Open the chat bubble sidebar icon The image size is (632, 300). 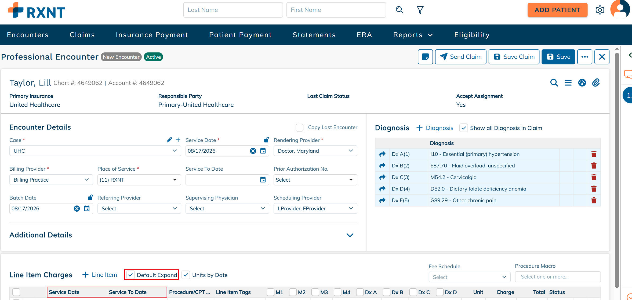[x=628, y=74]
